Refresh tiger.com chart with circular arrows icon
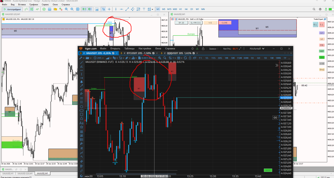Image resolution: width=334 pixels, height=178 pixels. pos(185,58)
